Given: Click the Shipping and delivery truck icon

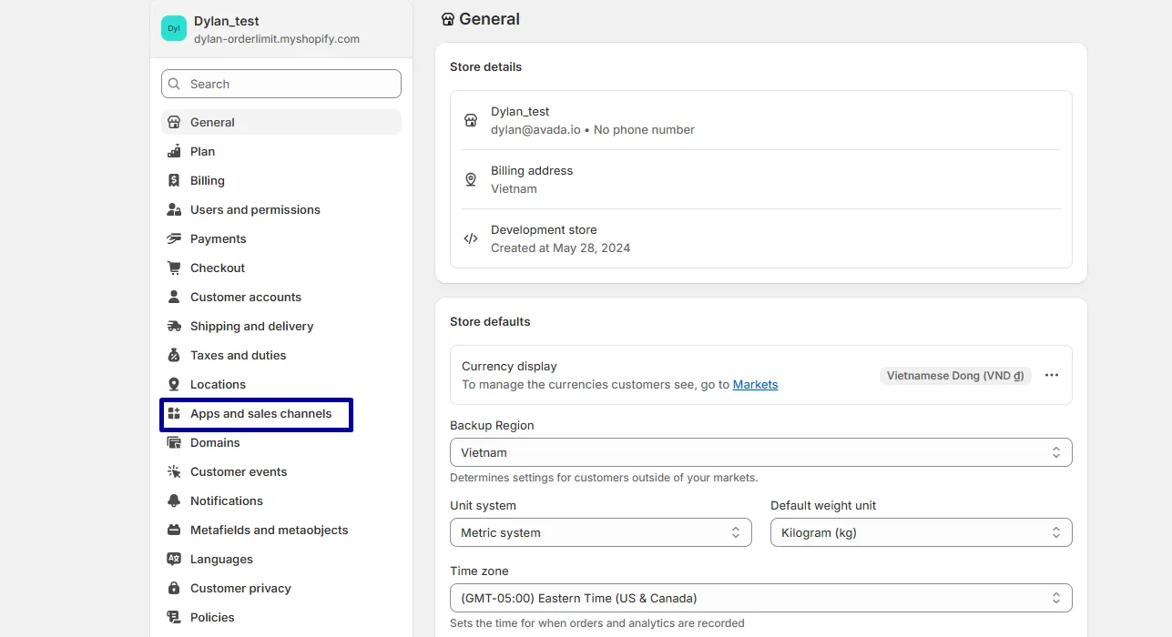Looking at the screenshot, I should pyautogui.click(x=174, y=326).
